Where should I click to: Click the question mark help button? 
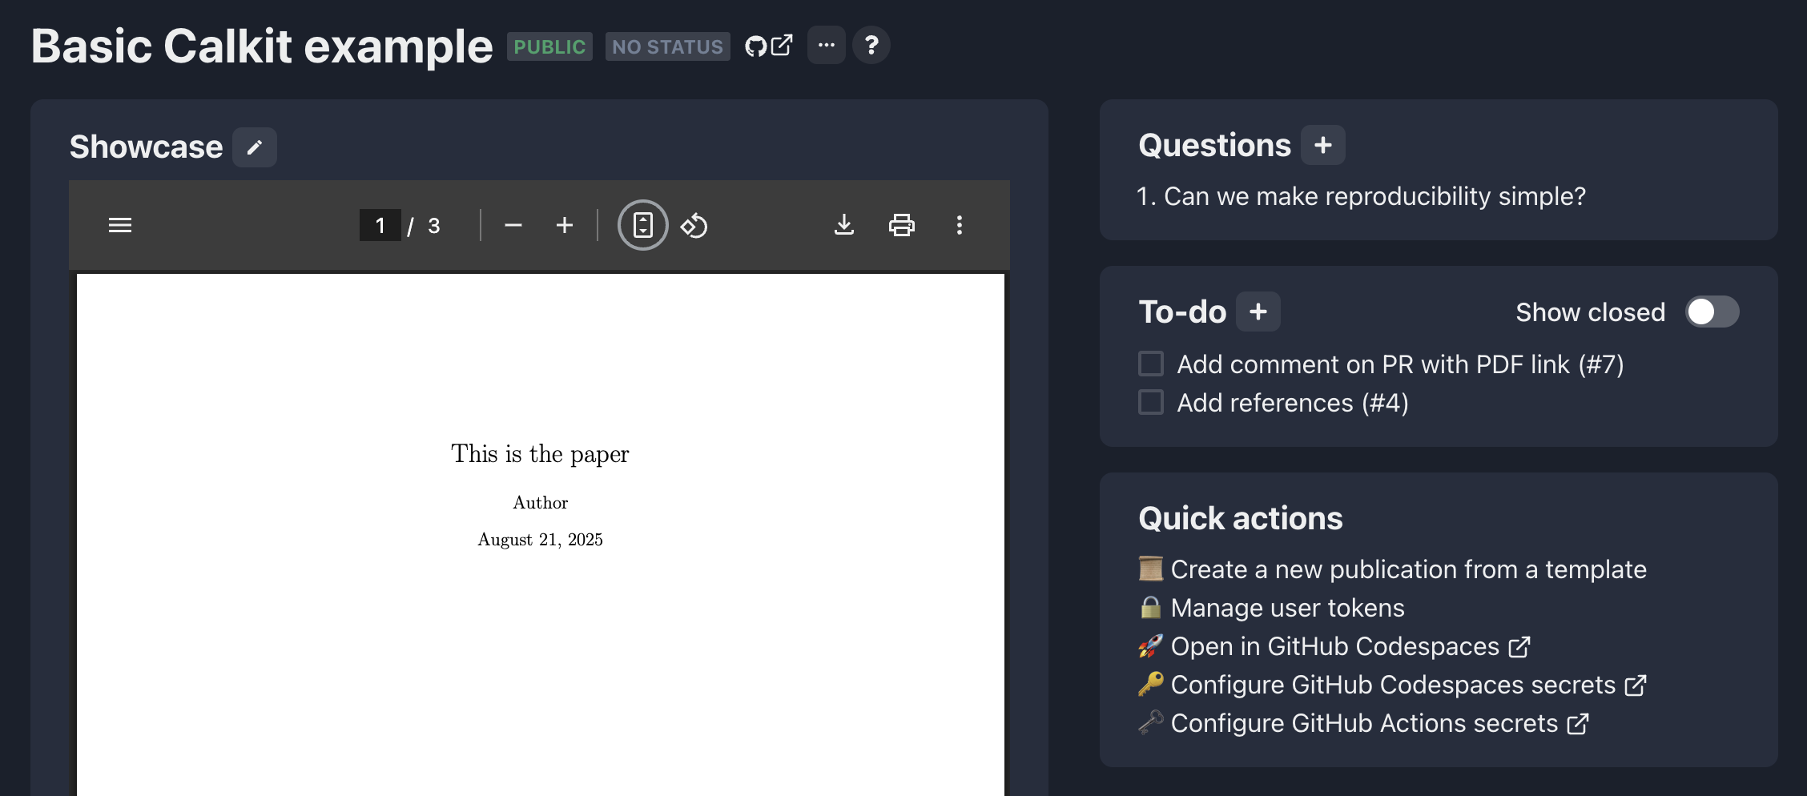pos(871,46)
